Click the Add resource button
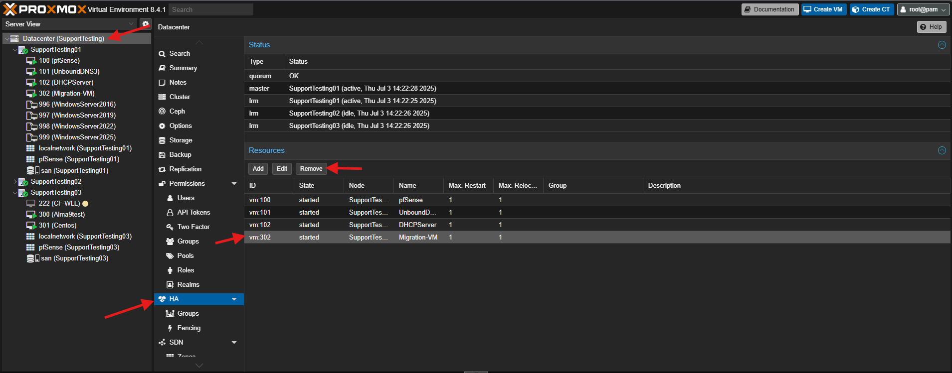 [258, 169]
